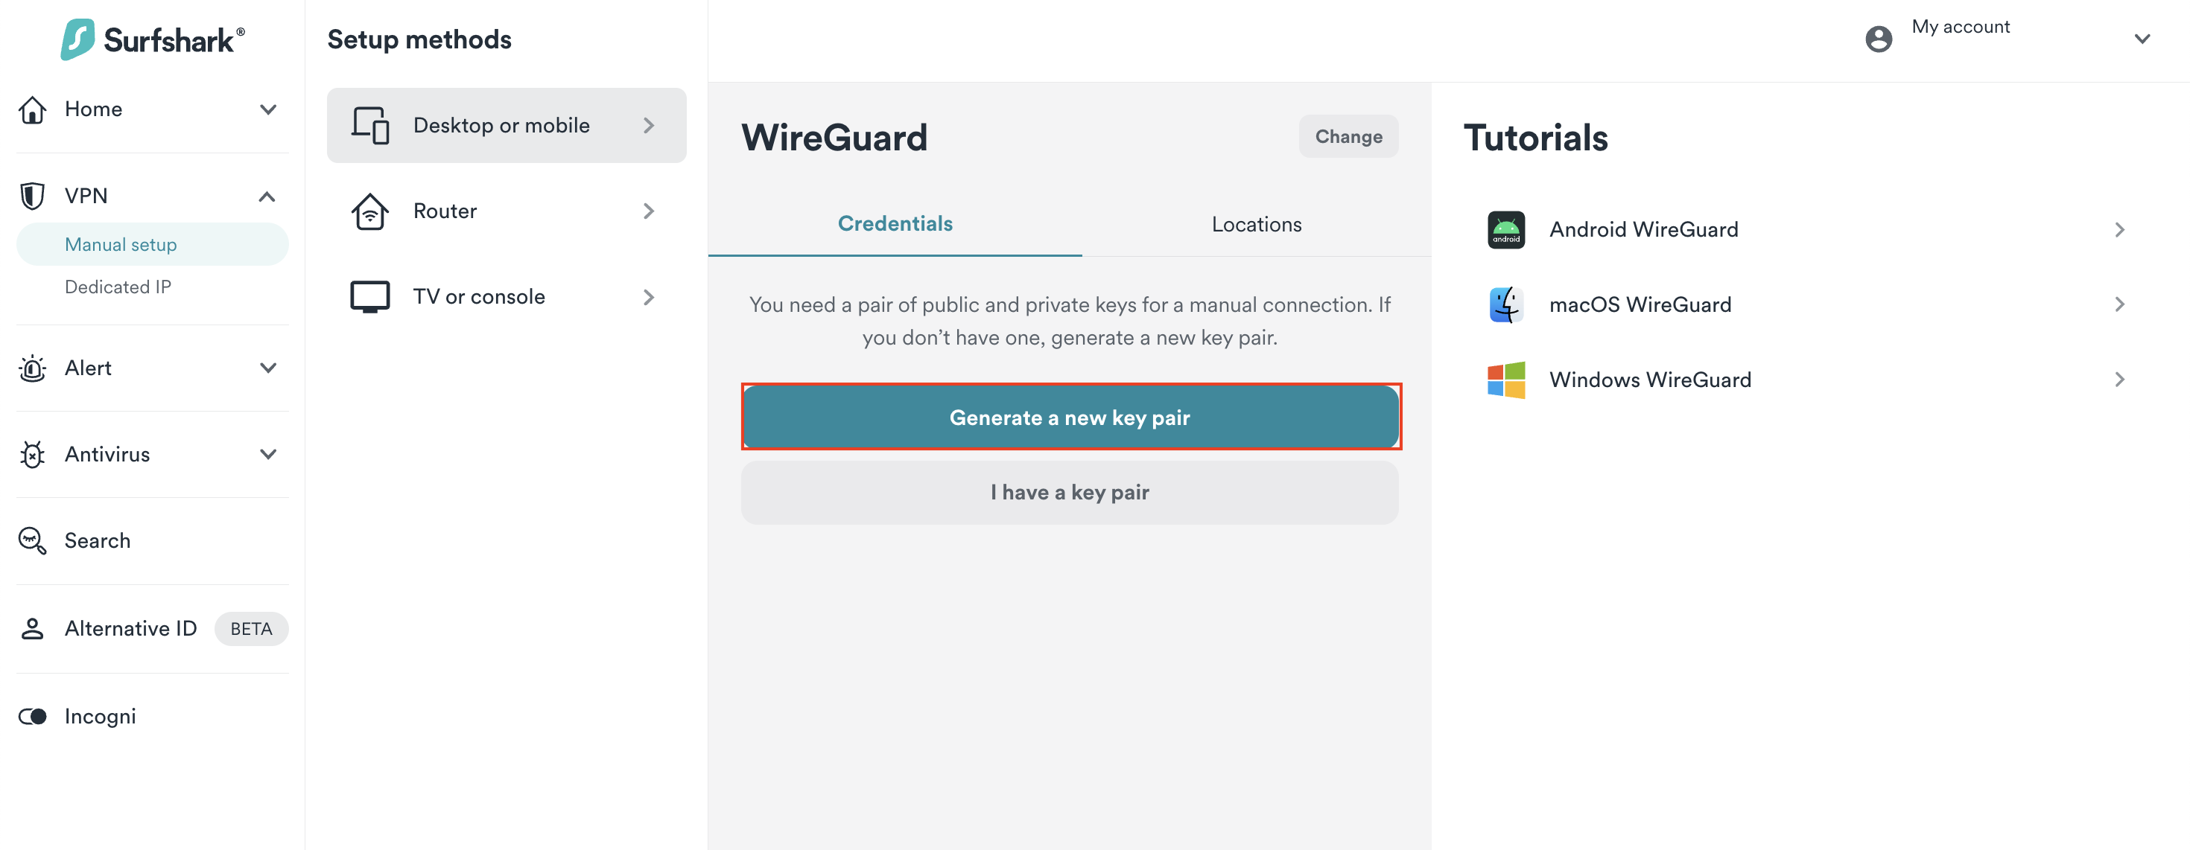
Task: Open the My account dropdown arrow
Action: coord(2142,39)
